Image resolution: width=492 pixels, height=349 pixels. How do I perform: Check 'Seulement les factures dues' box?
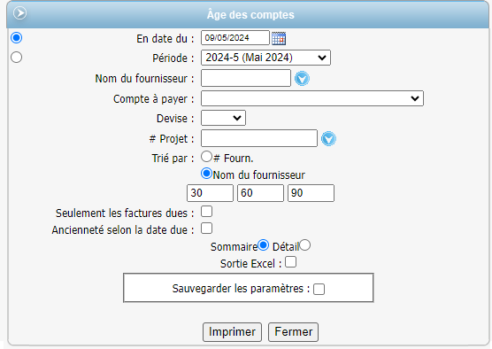click(x=206, y=212)
